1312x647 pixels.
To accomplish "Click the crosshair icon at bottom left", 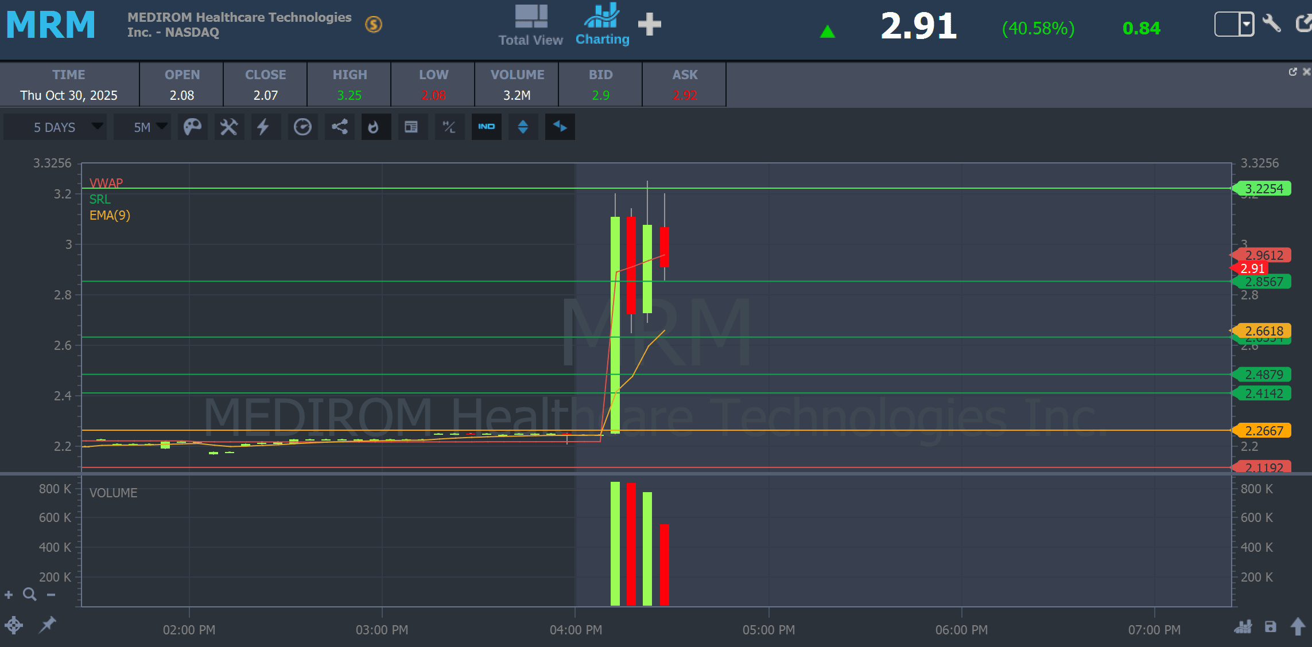I will point(14,625).
